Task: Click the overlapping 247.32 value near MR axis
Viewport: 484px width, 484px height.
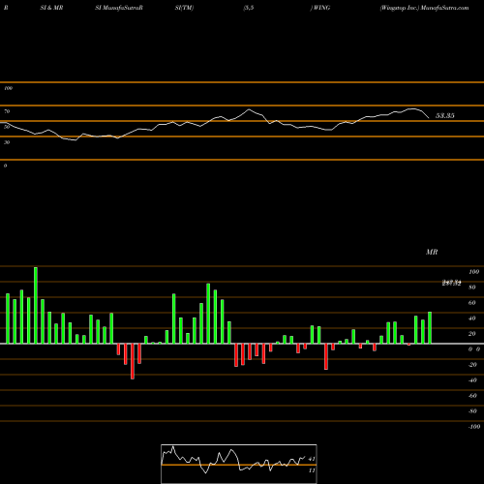Action: pyautogui.click(x=451, y=284)
